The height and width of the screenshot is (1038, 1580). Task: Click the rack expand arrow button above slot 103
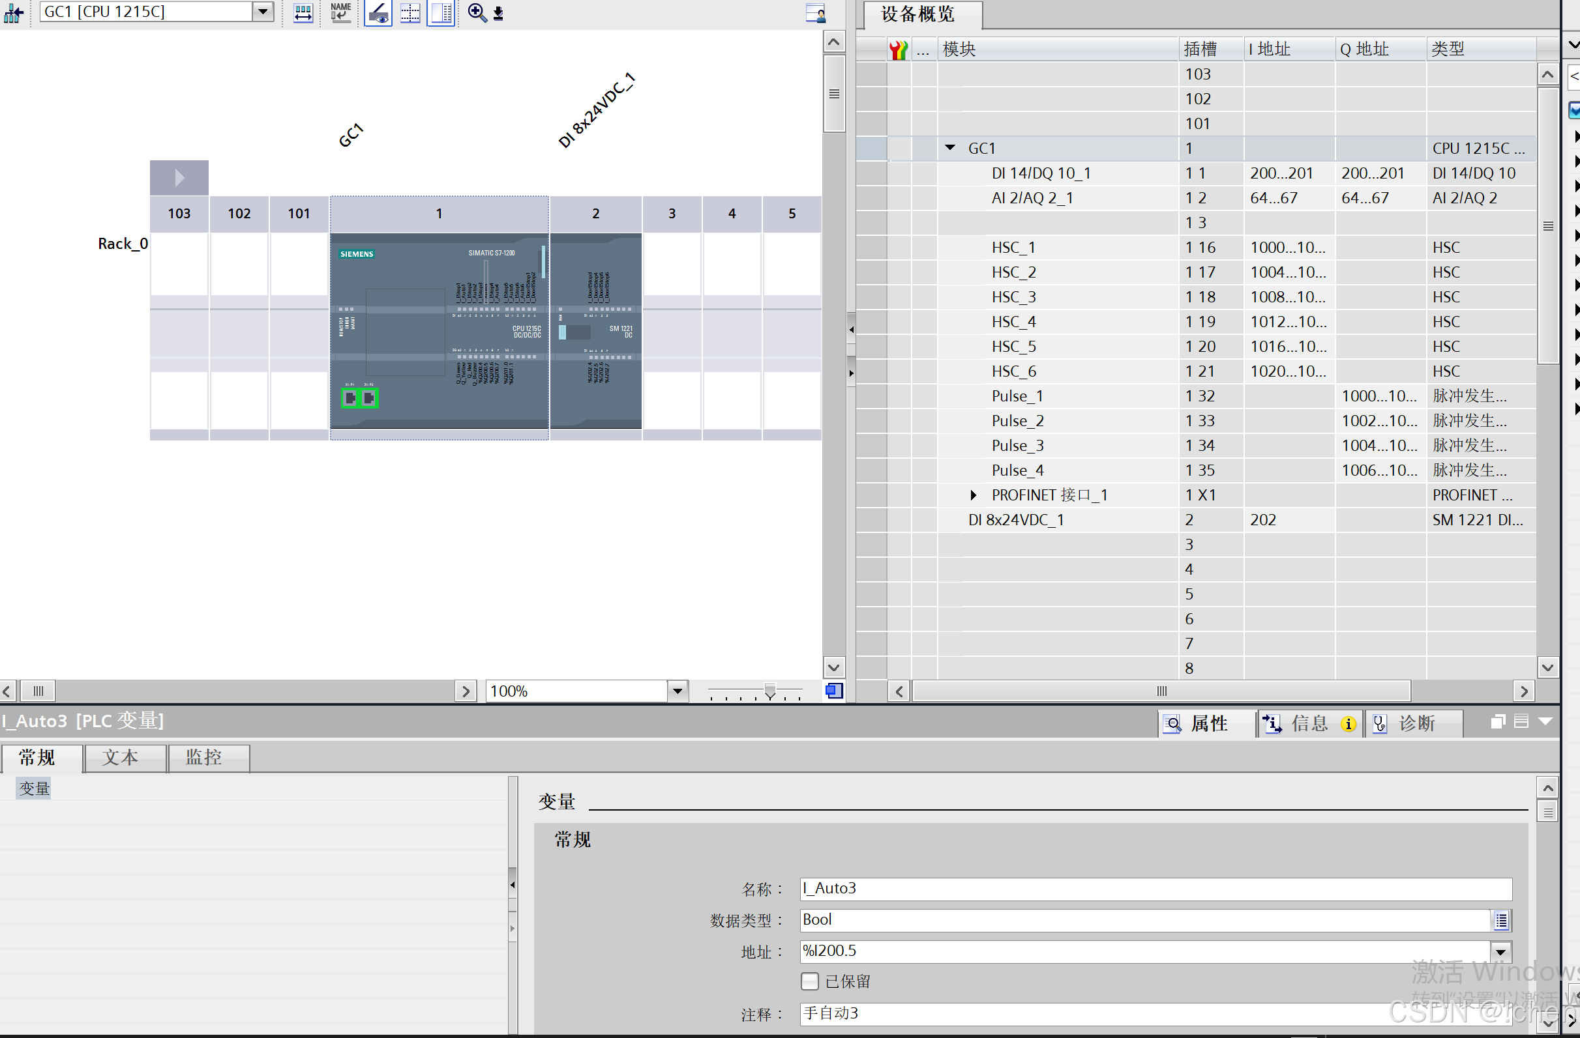(x=179, y=178)
